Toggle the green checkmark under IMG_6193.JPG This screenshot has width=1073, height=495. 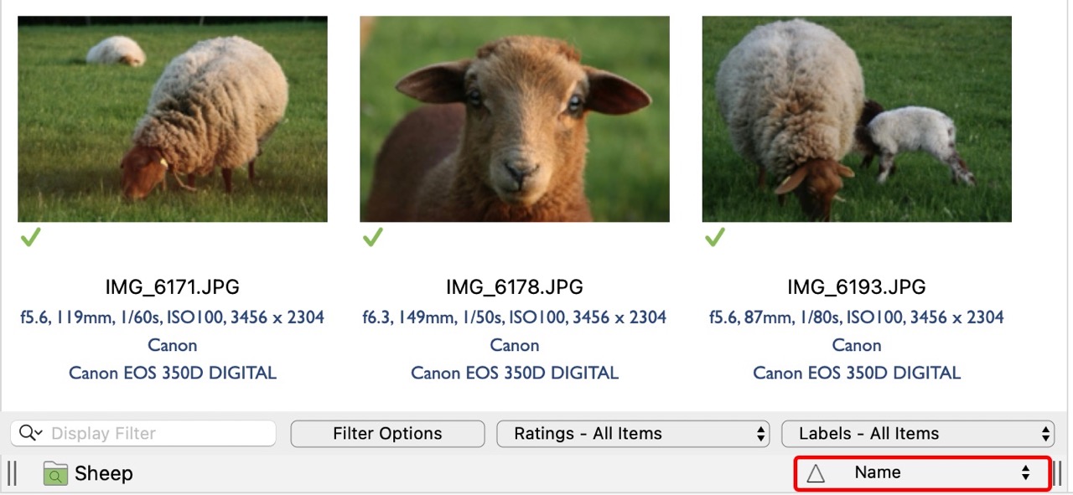715,239
